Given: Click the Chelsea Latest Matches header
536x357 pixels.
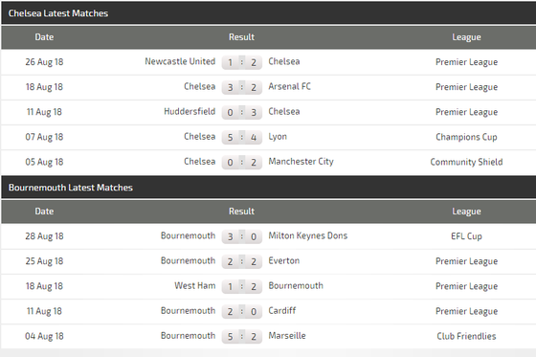Looking at the screenshot, I should pos(58,13).
